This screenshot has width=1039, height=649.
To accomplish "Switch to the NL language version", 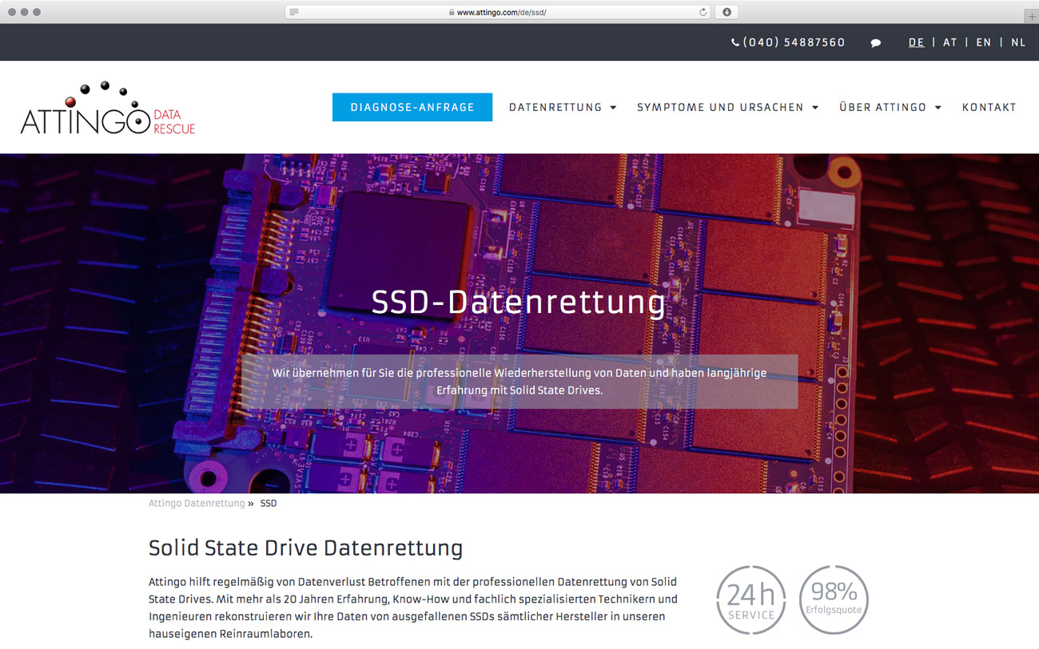I will pos(1017,43).
